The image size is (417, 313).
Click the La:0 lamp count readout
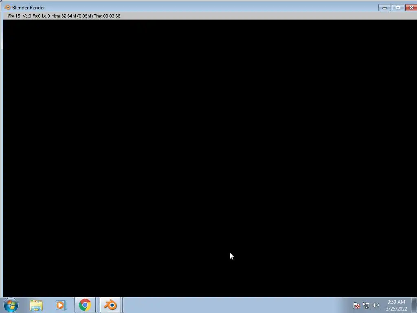(46, 16)
